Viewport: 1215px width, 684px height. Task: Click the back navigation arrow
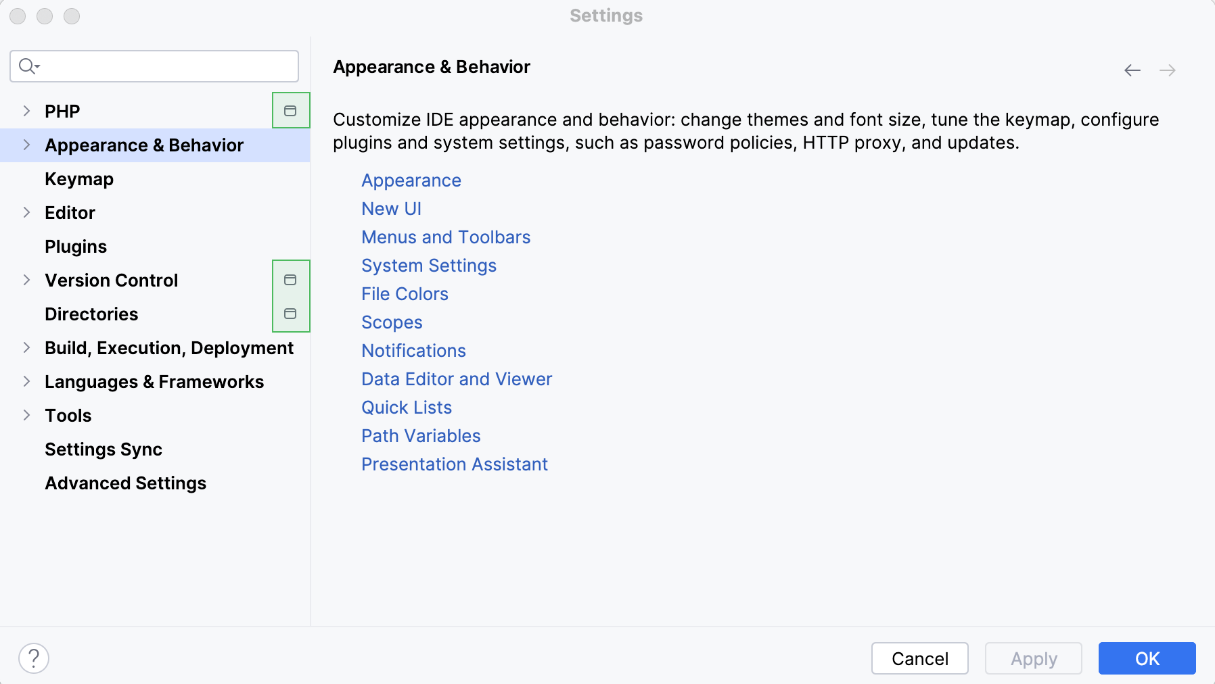pos(1132,70)
